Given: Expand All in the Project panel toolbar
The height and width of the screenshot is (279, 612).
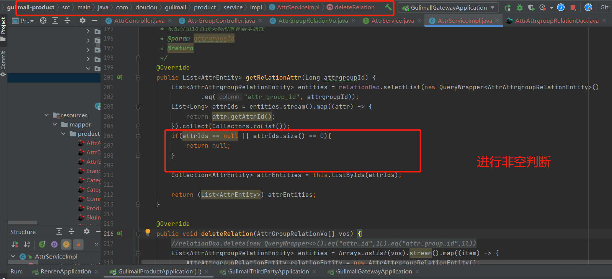Looking at the screenshot, I should point(55,21).
